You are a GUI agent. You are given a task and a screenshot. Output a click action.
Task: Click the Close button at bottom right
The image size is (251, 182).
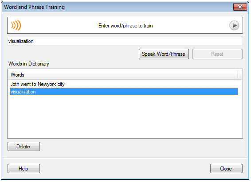(x=226, y=168)
